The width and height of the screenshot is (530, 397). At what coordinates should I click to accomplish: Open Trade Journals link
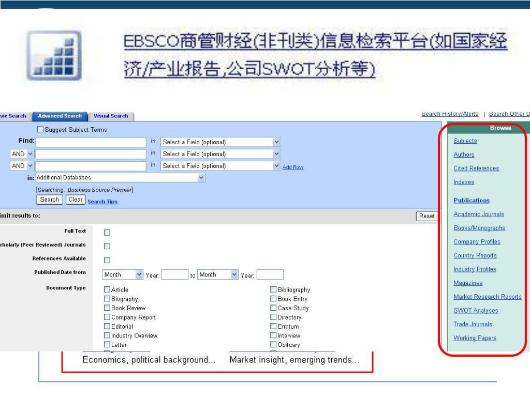tap(473, 325)
